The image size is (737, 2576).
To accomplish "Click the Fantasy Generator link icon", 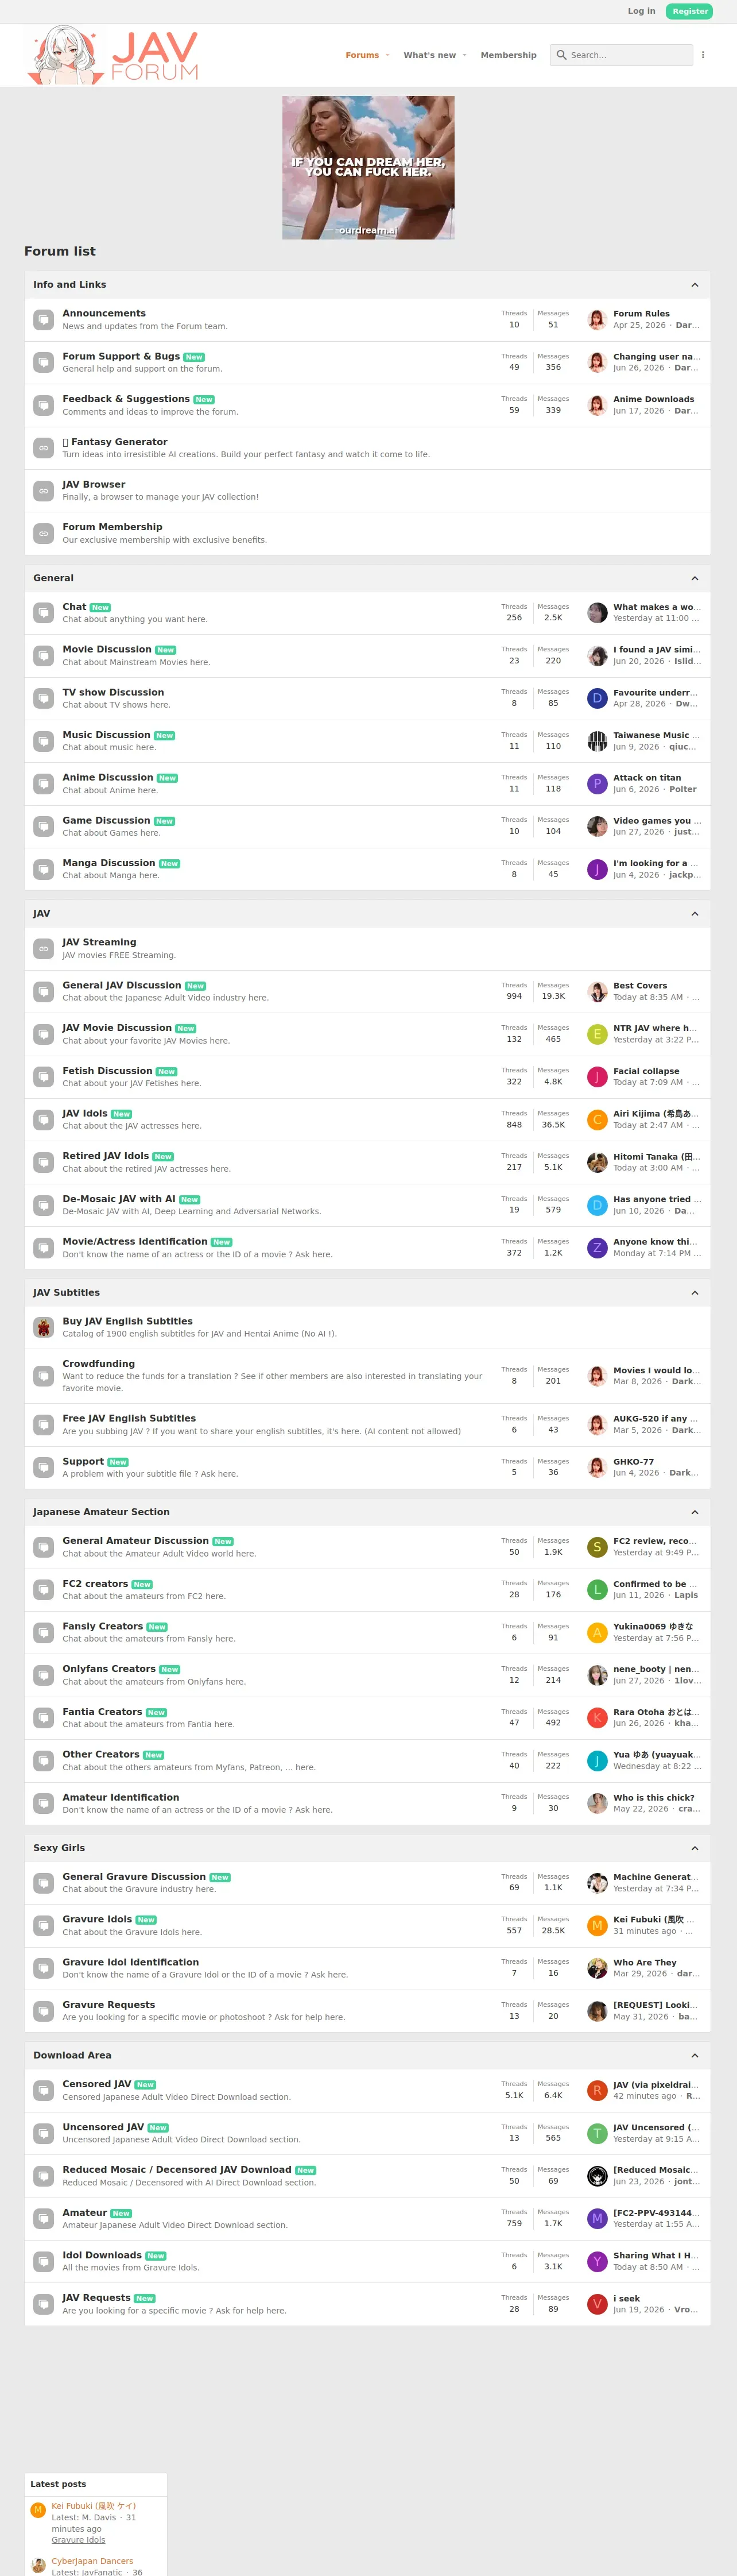I will [43, 448].
